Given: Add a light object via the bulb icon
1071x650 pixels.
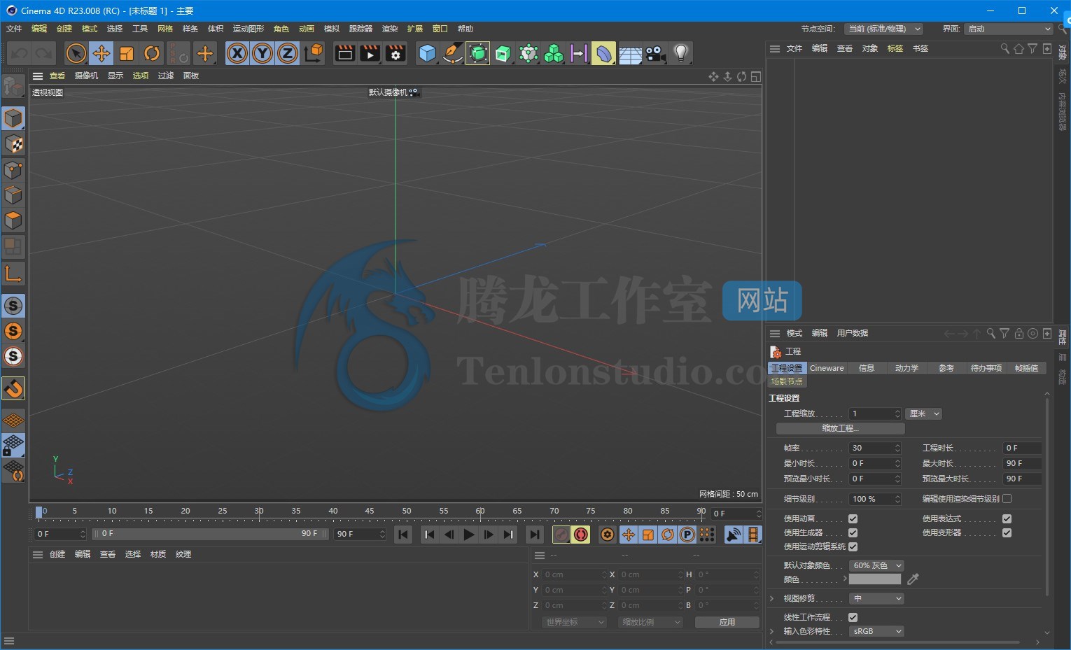Looking at the screenshot, I should [680, 53].
